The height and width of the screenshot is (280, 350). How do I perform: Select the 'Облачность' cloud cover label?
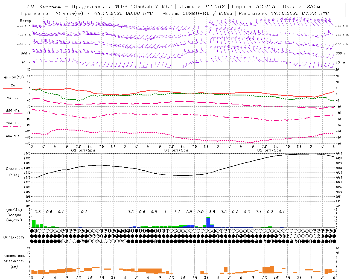pos(14,237)
